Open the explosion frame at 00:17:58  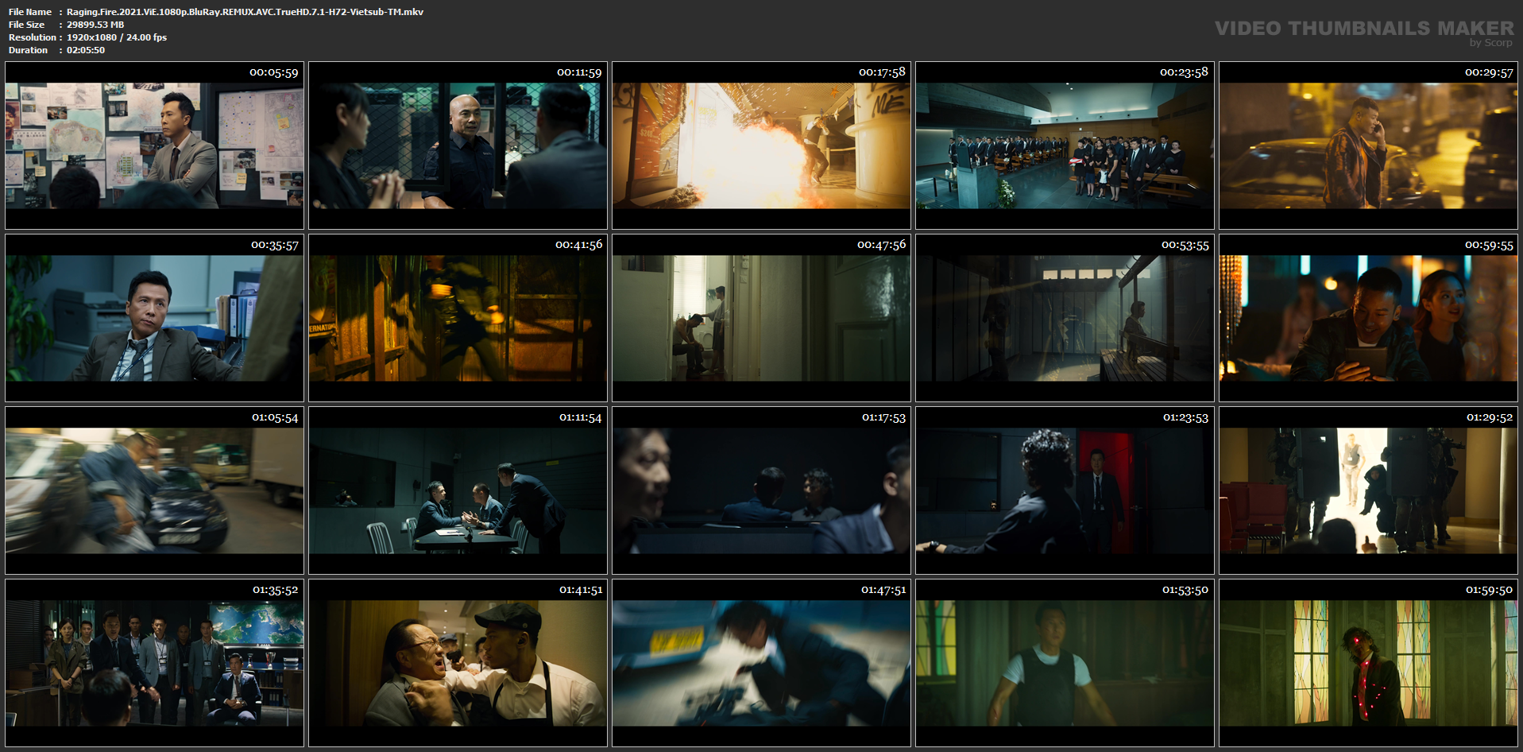pyautogui.click(x=761, y=145)
